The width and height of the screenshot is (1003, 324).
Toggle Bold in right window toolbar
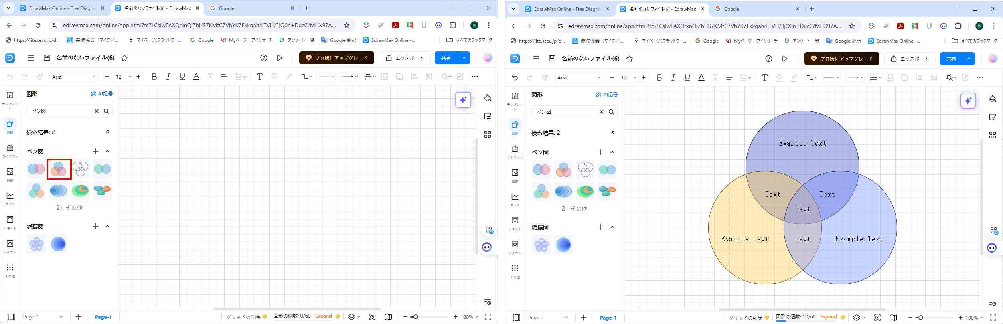(x=659, y=77)
